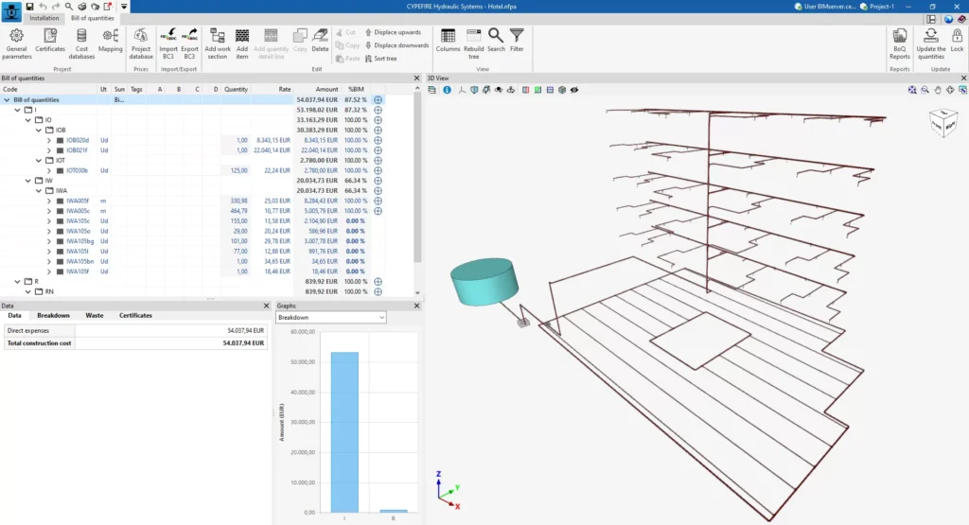Click the Lock icon
Screen dimensions: 969x525
click(x=957, y=41)
